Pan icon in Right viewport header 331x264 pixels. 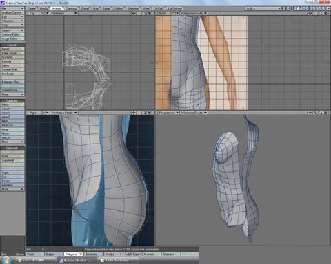(134, 113)
